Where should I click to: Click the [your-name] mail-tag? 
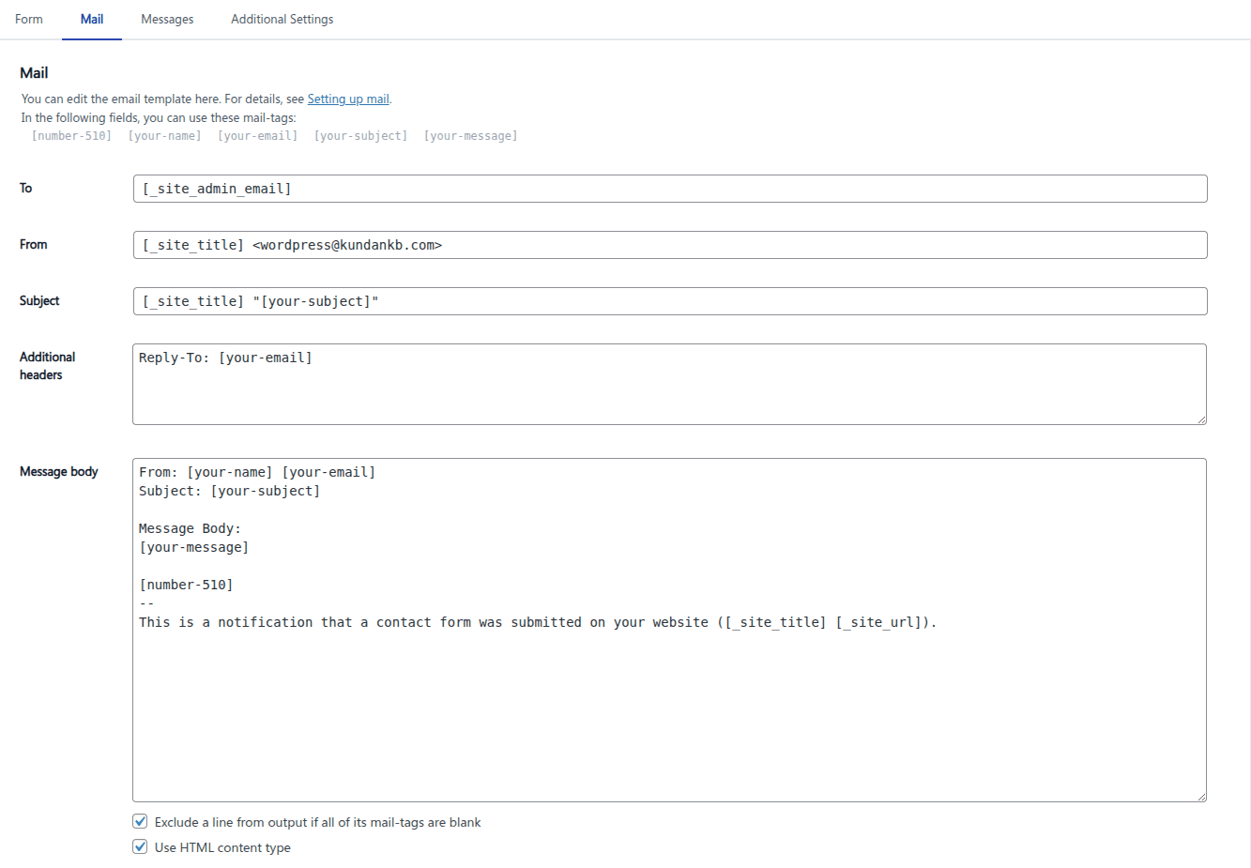click(x=164, y=135)
